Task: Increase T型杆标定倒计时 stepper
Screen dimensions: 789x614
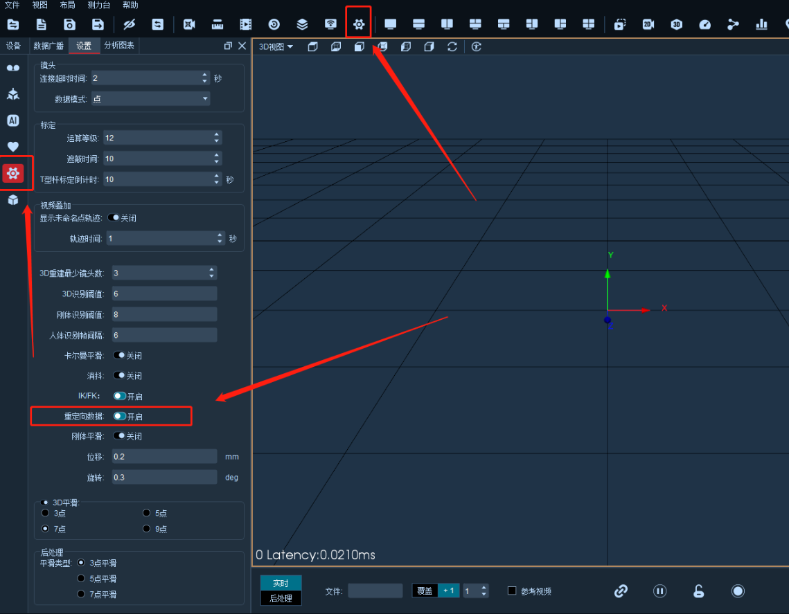Action: coord(216,176)
